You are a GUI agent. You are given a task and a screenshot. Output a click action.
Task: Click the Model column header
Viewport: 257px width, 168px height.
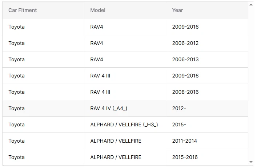(98, 10)
